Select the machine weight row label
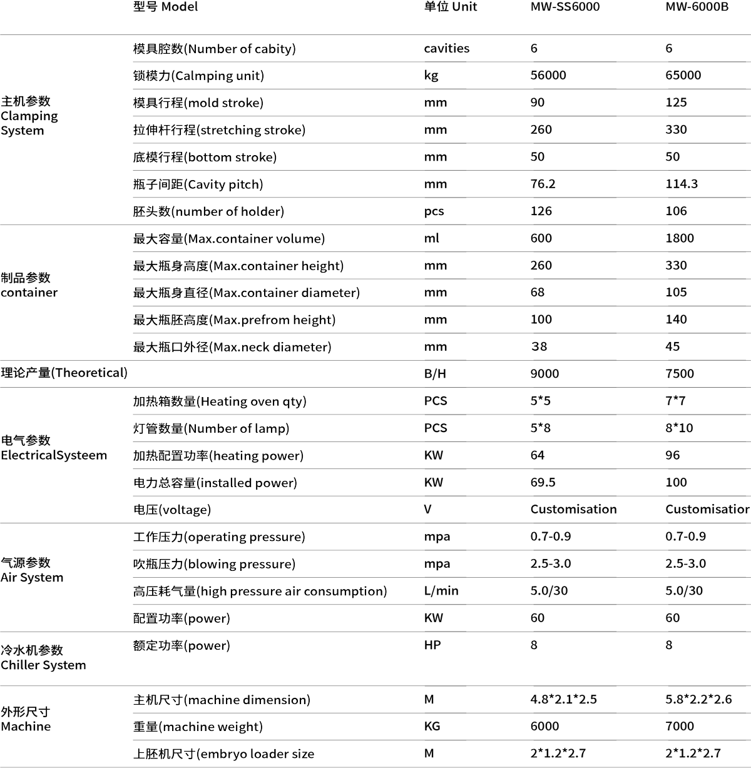Screen dimensions: 751x771 pos(198,727)
